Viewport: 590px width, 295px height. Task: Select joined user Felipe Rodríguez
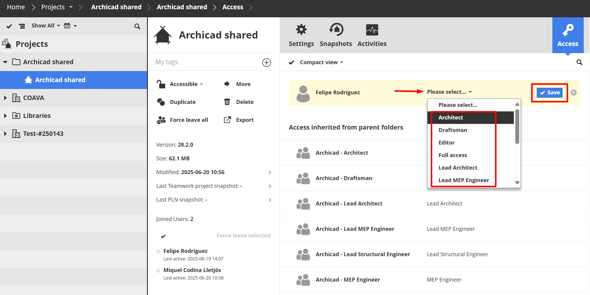click(158, 251)
